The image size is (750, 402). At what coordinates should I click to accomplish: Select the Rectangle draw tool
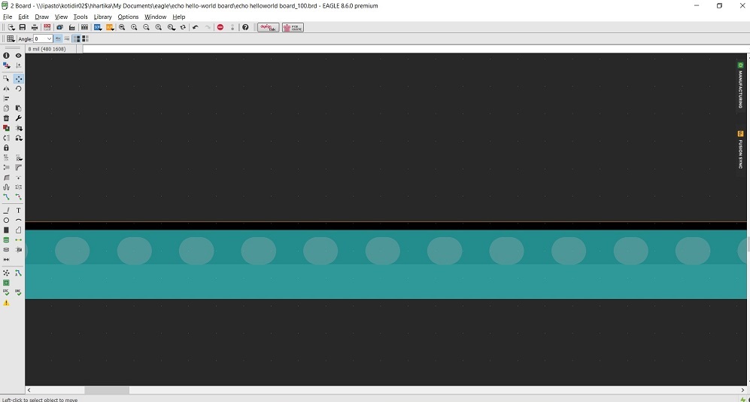[x=6, y=230]
